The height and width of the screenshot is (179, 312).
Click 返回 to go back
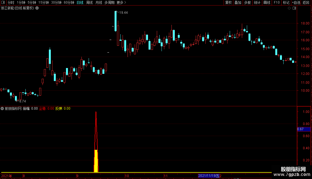click(x=306, y=2)
